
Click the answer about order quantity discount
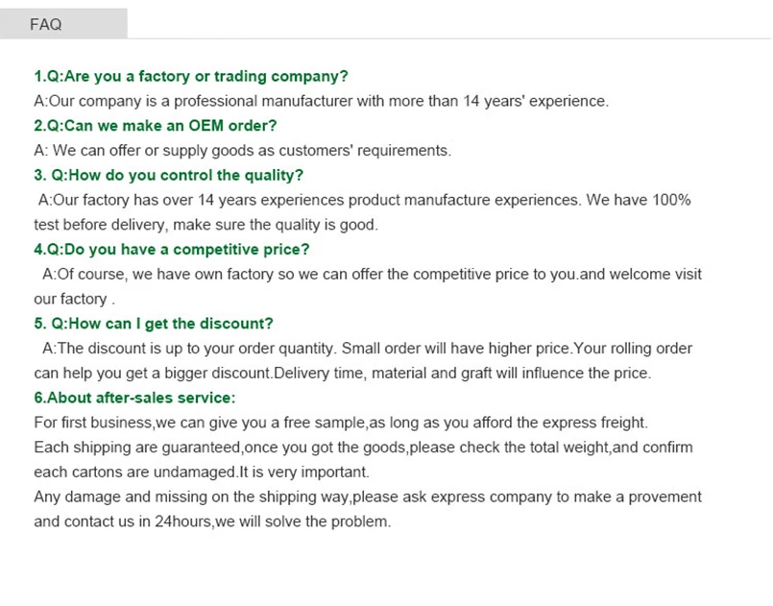367,348
